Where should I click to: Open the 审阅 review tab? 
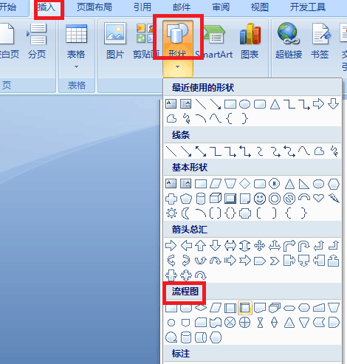click(221, 7)
